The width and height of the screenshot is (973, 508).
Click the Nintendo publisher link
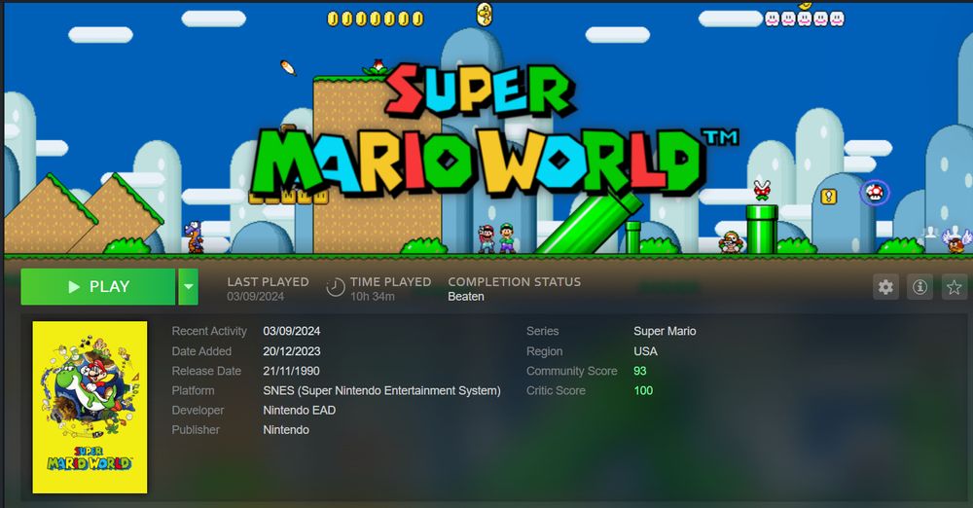(x=286, y=430)
